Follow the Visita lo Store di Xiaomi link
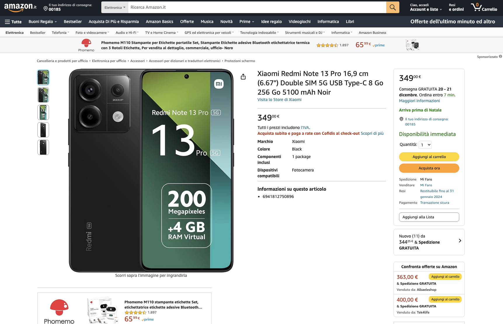503x324 pixels. click(x=279, y=100)
